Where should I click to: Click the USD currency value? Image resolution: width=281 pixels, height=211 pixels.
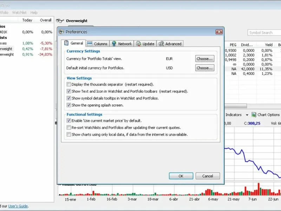(x=169, y=68)
